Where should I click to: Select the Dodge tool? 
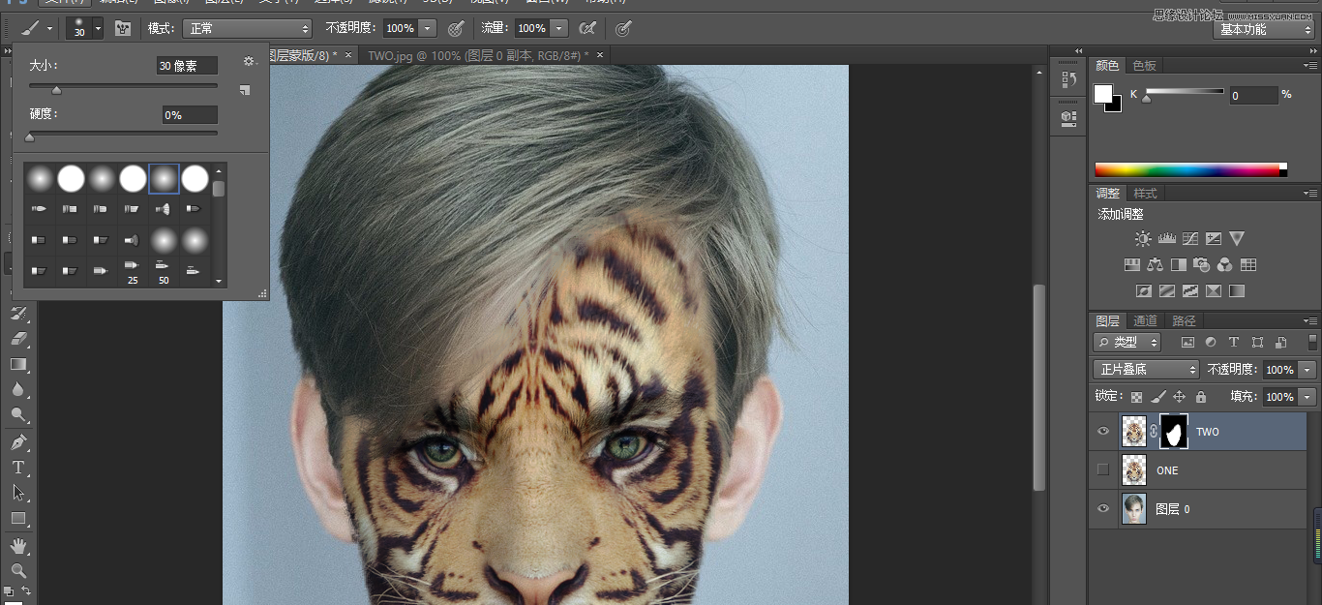[x=18, y=414]
